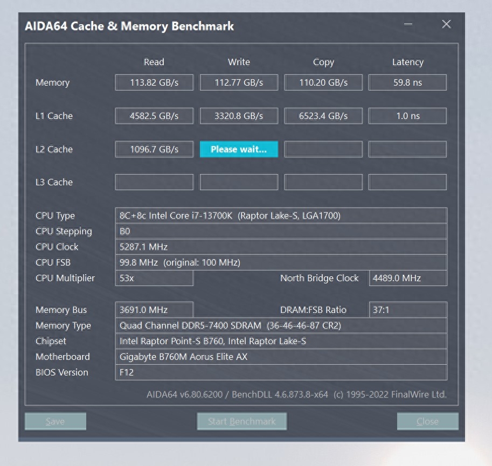
Task: Select Memory Bus value 3691.0 MHz
Action: click(154, 310)
